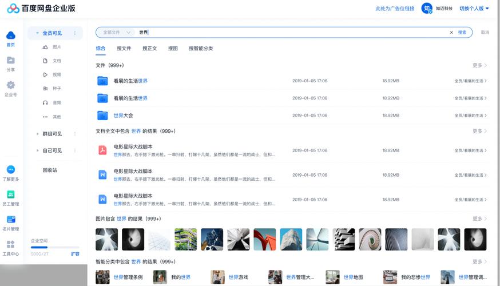Open the 我的悲惨世界 smart category

[x=407, y=277]
